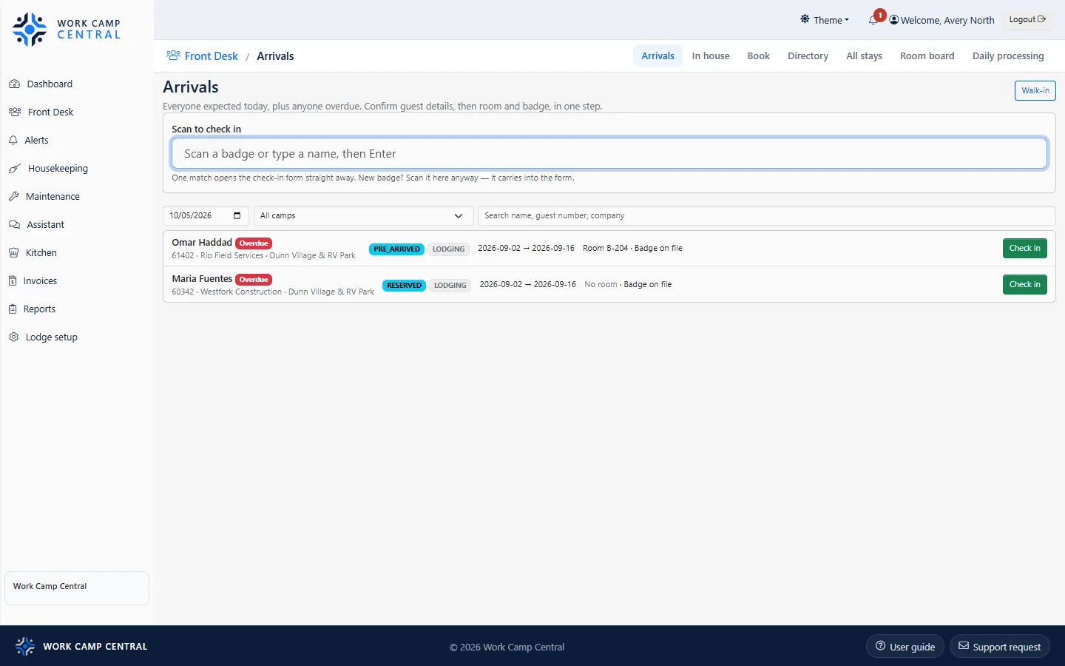
Task: Open Housekeeping broom icon
Action: coord(15,169)
